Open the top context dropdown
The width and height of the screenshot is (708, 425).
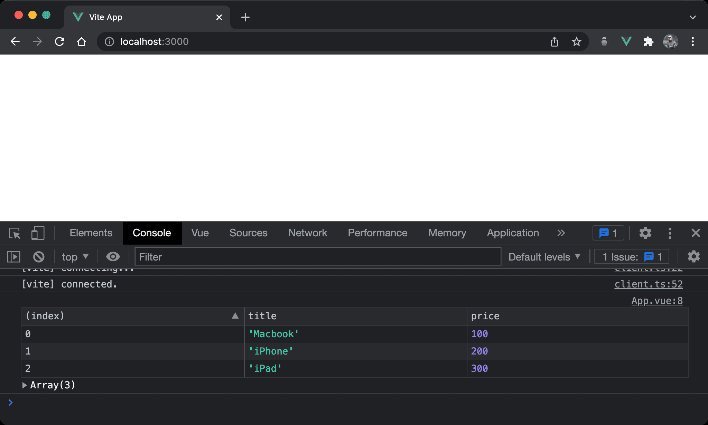[75, 257]
